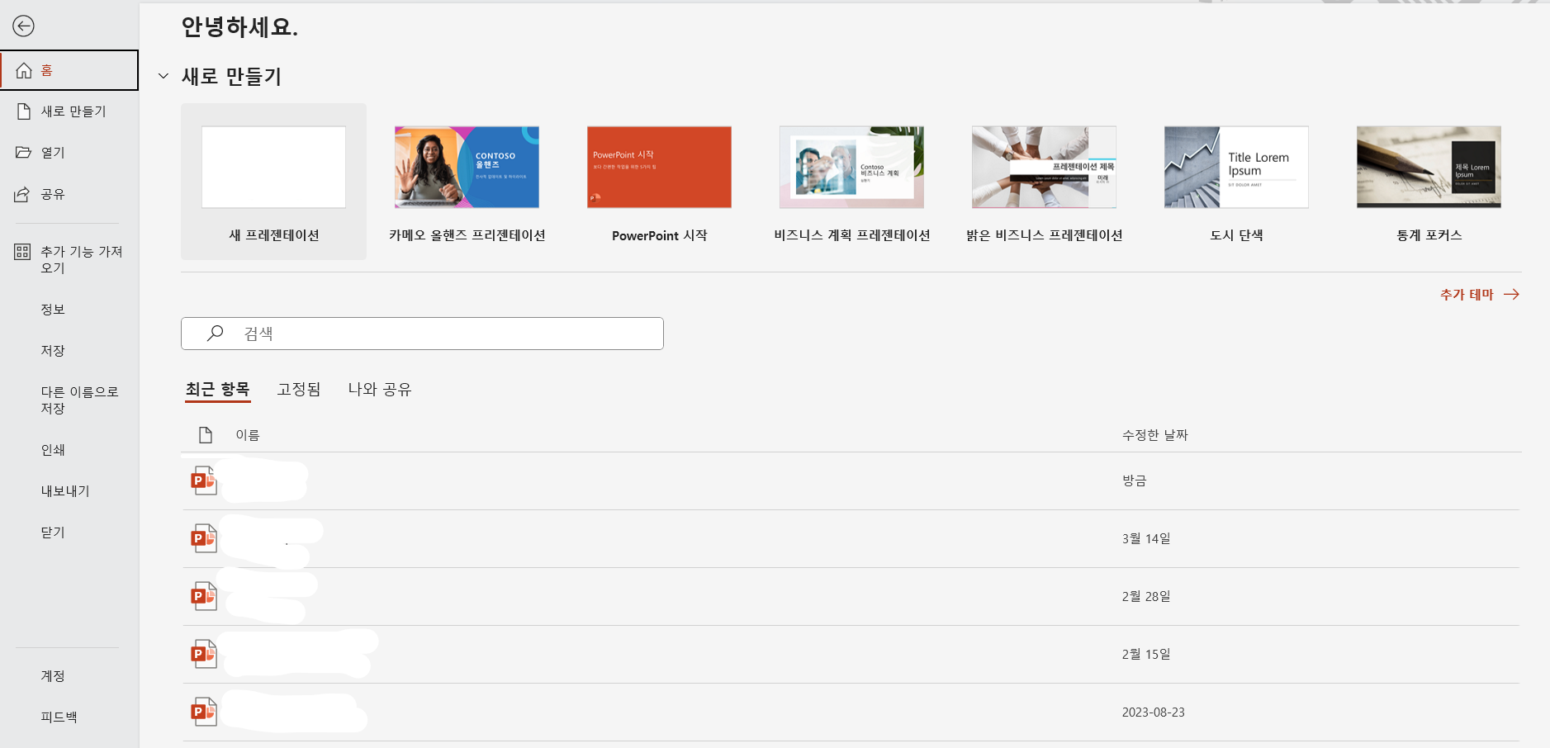The height and width of the screenshot is (748, 1550).
Task: Click the 열기 label in the sidebar
Action: point(53,153)
